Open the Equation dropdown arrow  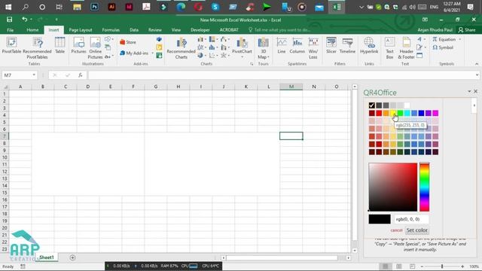click(460, 39)
